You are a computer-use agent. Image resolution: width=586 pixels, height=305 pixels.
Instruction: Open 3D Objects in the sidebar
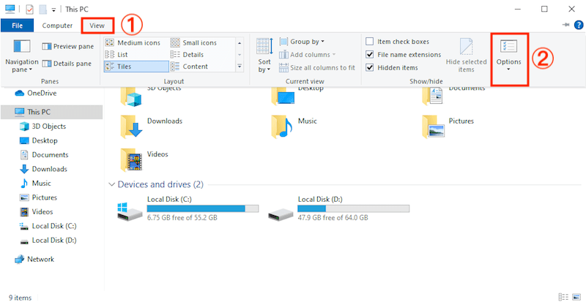coord(42,127)
